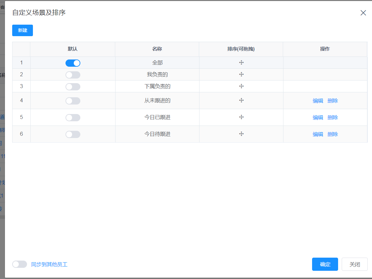
Task: Click drag-sort icon for 全部 row
Action: pos(241,63)
